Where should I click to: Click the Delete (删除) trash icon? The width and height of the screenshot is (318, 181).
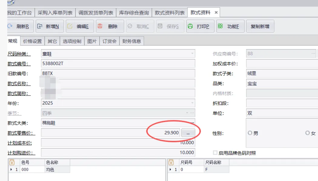coord(100,26)
